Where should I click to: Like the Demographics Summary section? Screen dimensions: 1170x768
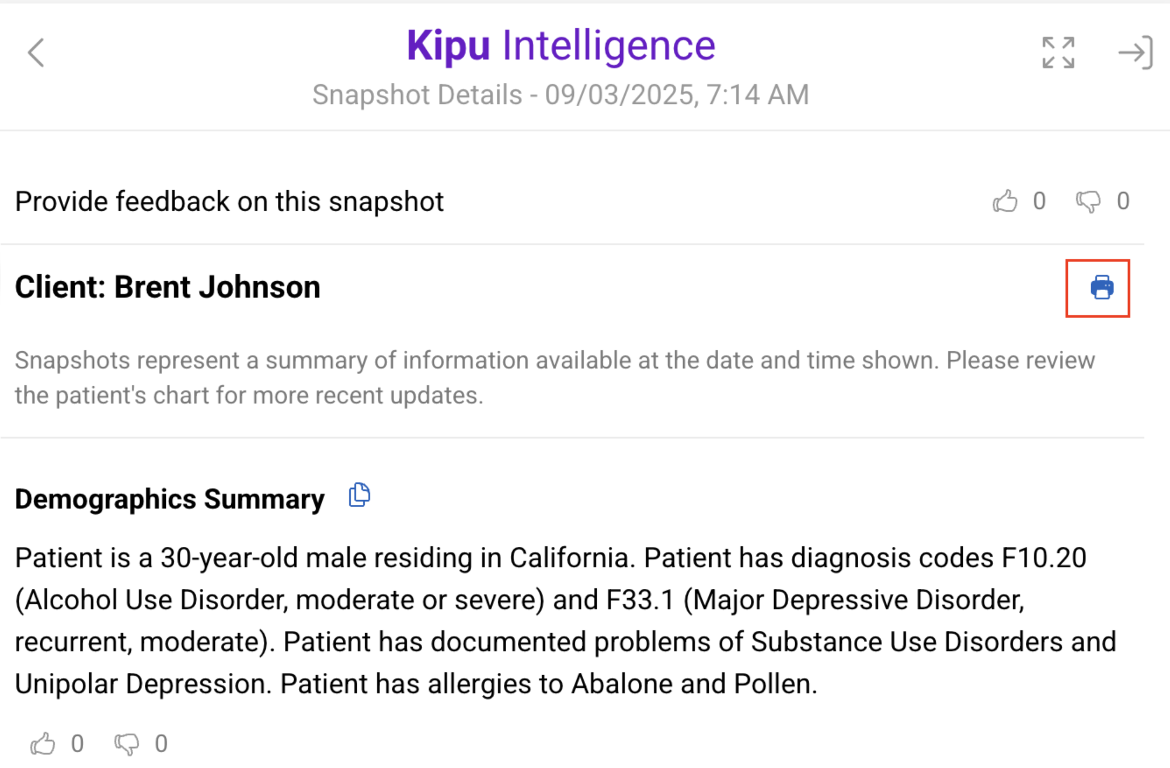tap(43, 744)
